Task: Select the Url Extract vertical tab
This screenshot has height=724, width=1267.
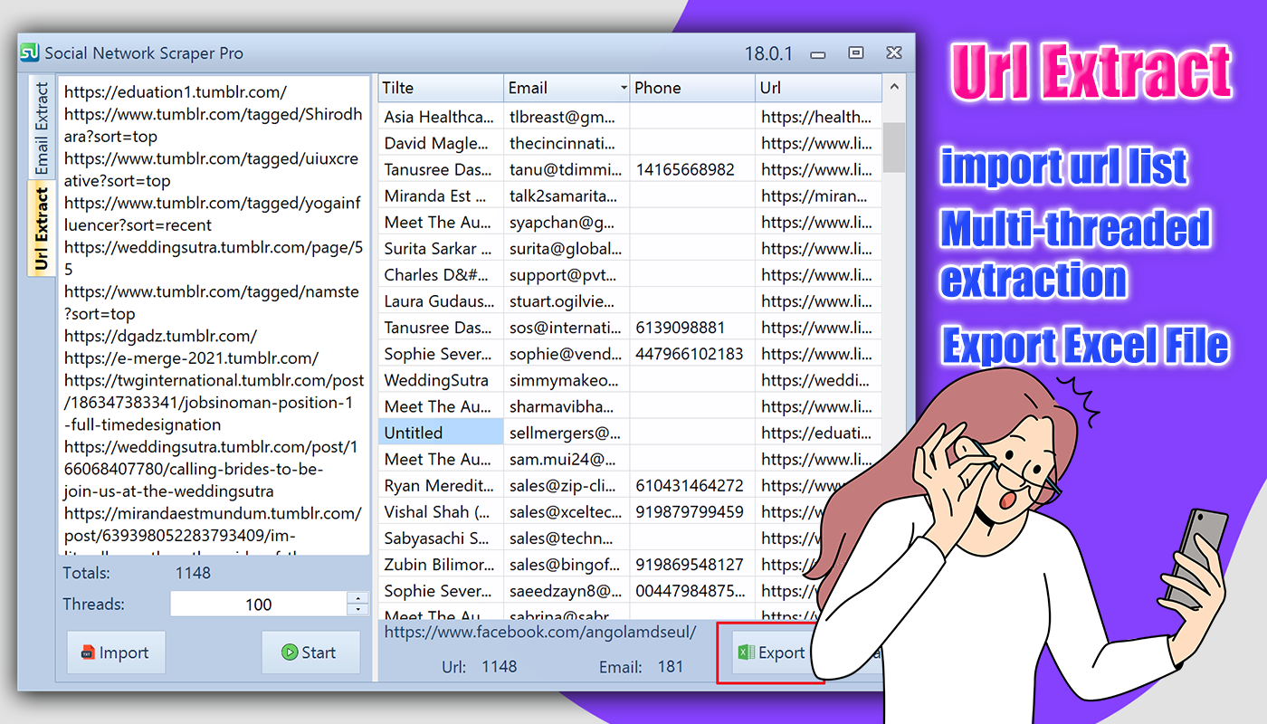Action: [42, 229]
